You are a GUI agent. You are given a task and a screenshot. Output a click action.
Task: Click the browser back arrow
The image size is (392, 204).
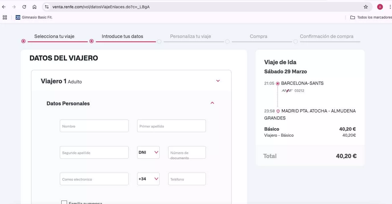[x=4, y=7]
